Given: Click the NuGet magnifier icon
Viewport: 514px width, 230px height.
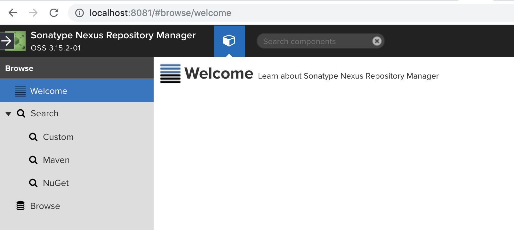Looking at the screenshot, I should point(33,183).
